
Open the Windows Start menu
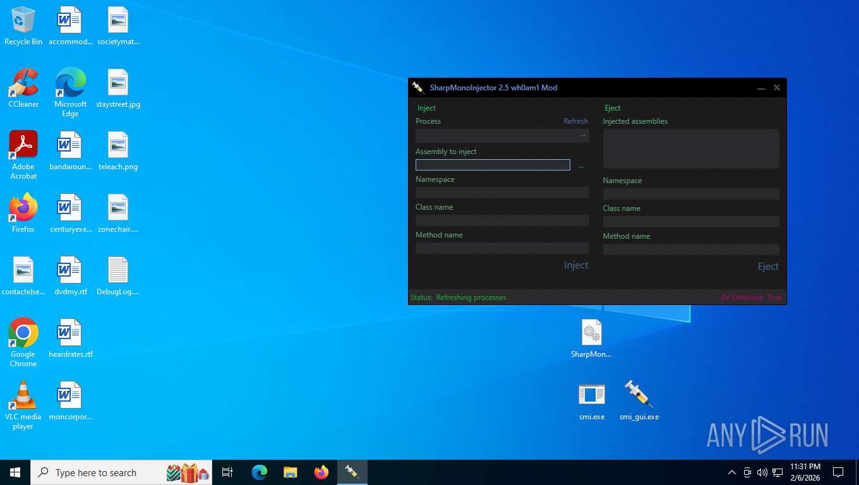(15, 472)
